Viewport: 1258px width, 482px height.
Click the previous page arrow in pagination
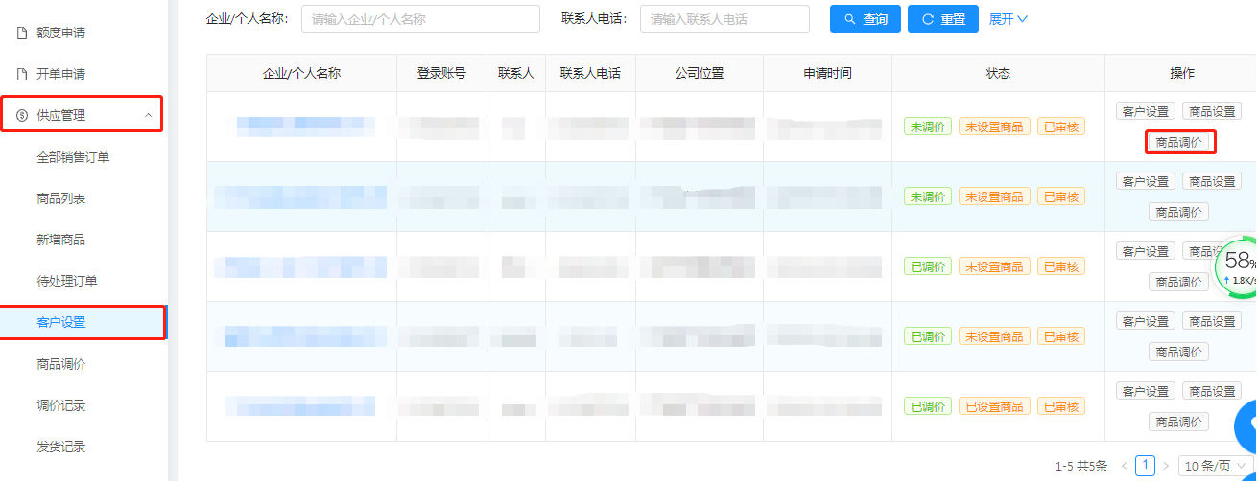(1125, 466)
